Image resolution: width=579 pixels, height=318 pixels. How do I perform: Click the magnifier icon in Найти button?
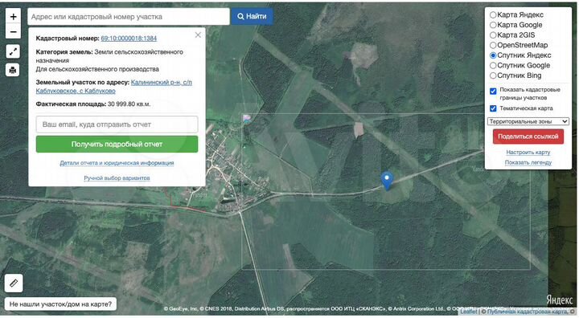coord(240,17)
